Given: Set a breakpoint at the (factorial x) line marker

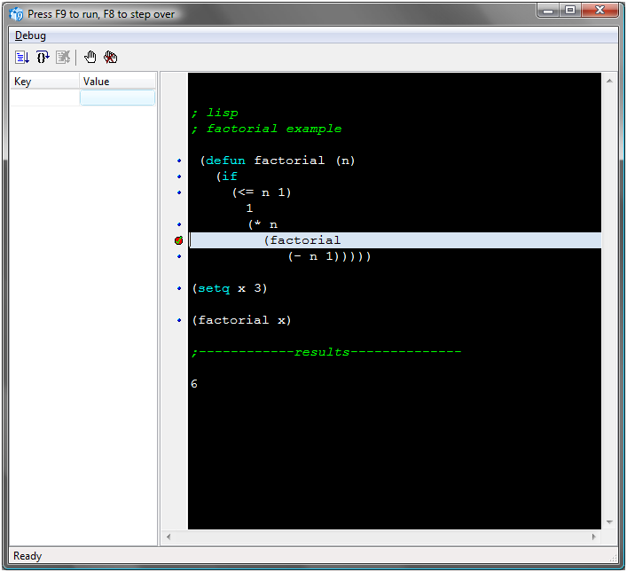Looking at the screenshot, I should click(x=179, y=320).
